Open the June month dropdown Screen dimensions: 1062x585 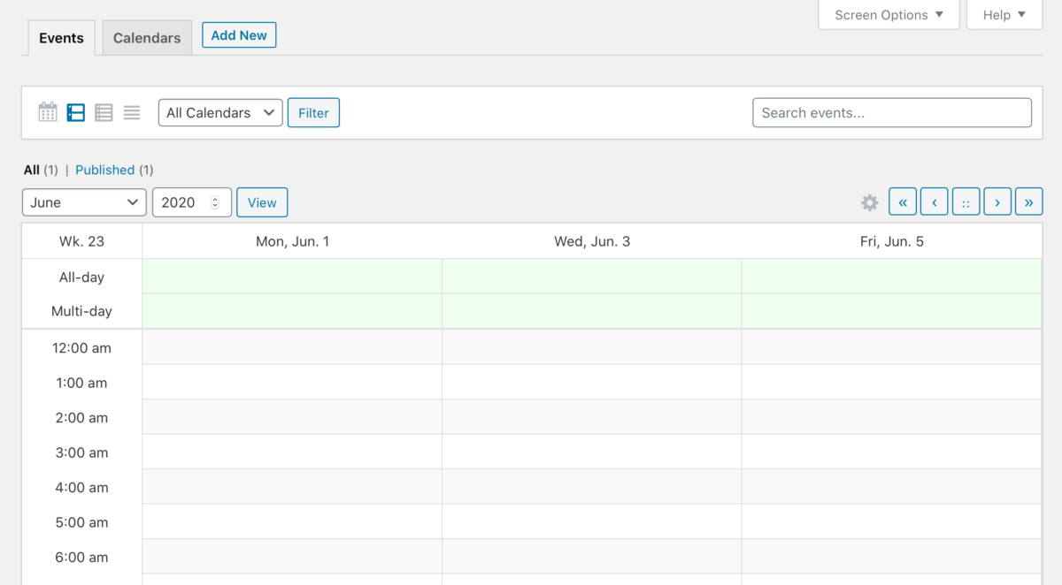84,202
